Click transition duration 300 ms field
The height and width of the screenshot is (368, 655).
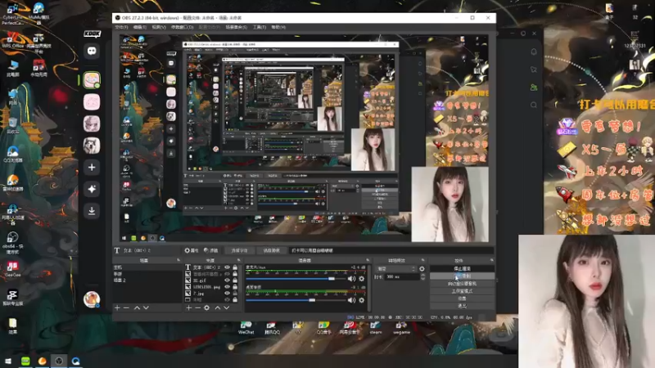[401, 276]
